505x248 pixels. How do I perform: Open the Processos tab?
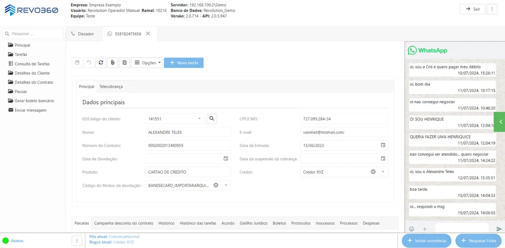click(349, 223)
